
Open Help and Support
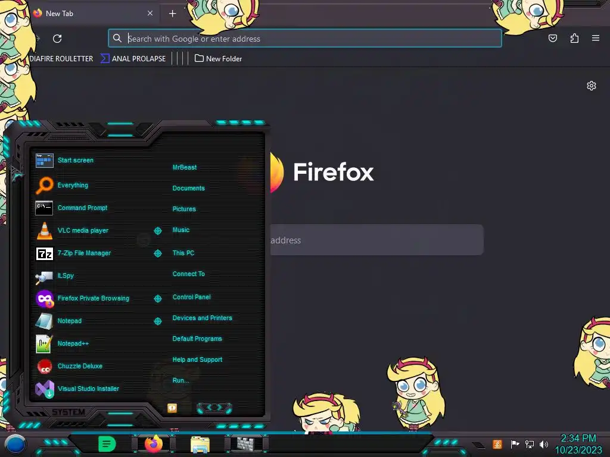coord(197,360)
